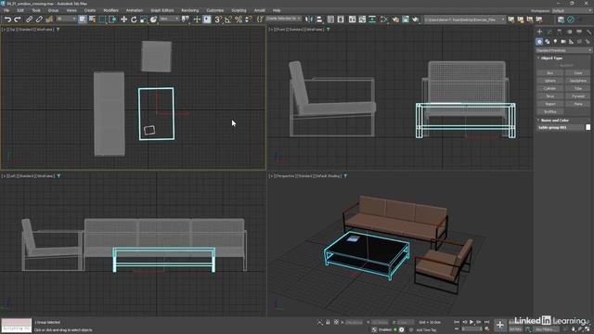Open the Help menu
594x334 pixels.
(x=277, y=10)
